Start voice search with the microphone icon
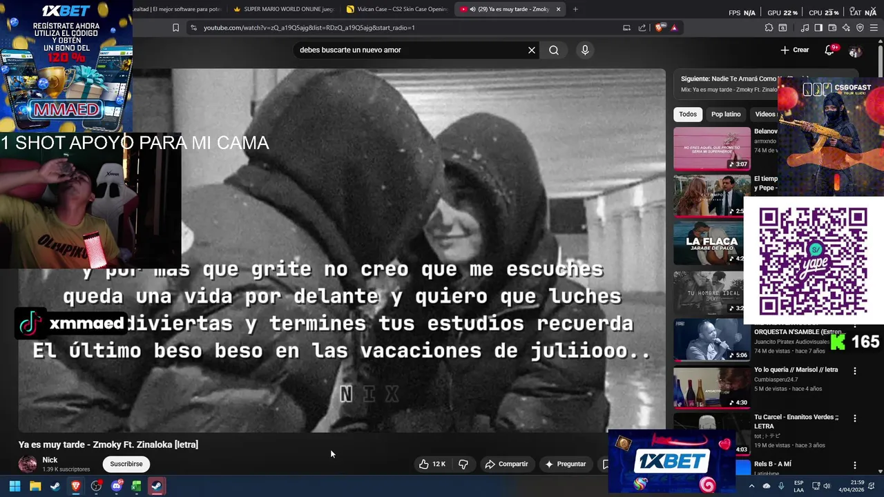Viewport: 884px width, 497px height. coord(585,50)
